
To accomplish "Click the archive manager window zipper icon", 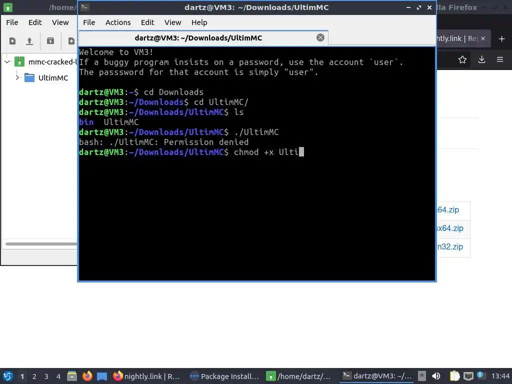I will pos(8,7).
